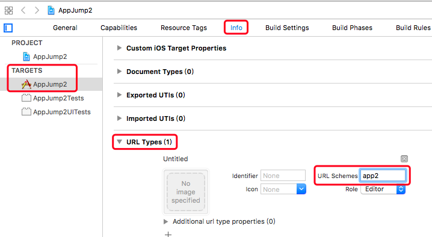Click the AppJump2 project file icon in breadcrumb
The width and height of the screenshot is (432, 237).
click(x=51, y=10)
